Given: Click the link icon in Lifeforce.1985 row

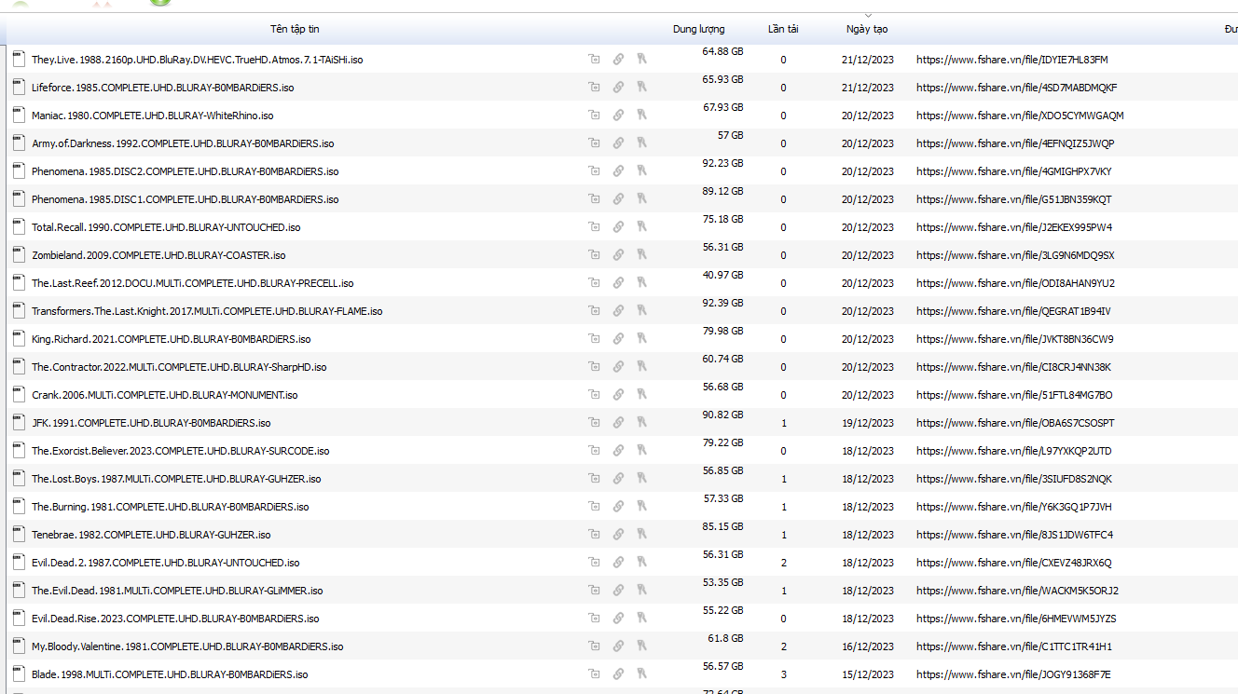Looking at the screenshot, I should [x=618, y=88].
